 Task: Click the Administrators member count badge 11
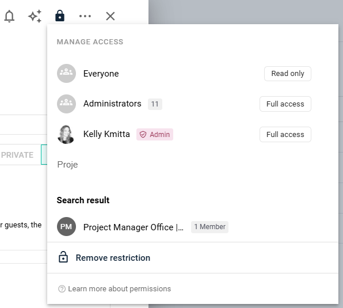coord(155,104)
